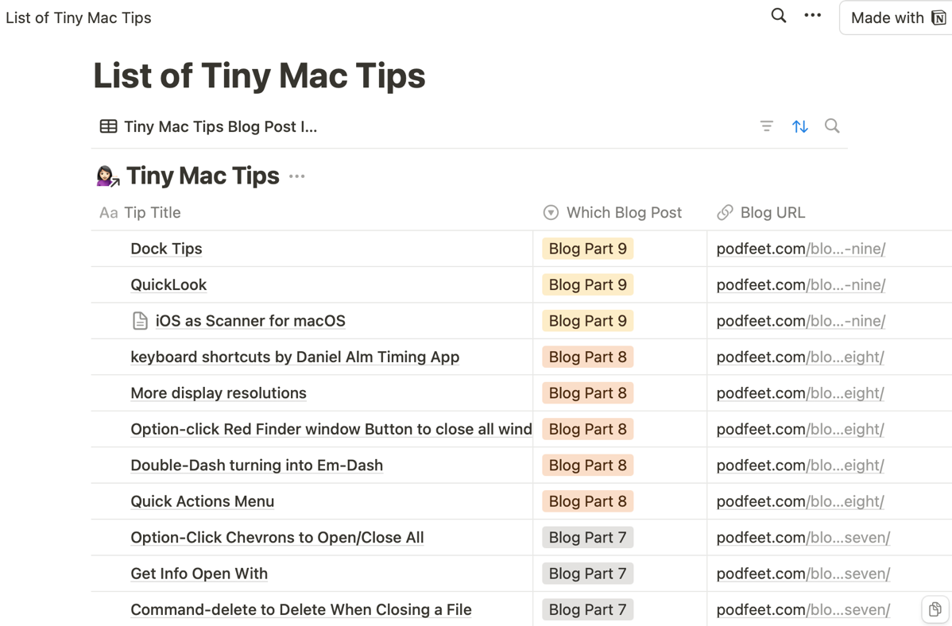Open Tiny Mac Tips three-dot menu
952x626 pixels.
coord(297,176)
